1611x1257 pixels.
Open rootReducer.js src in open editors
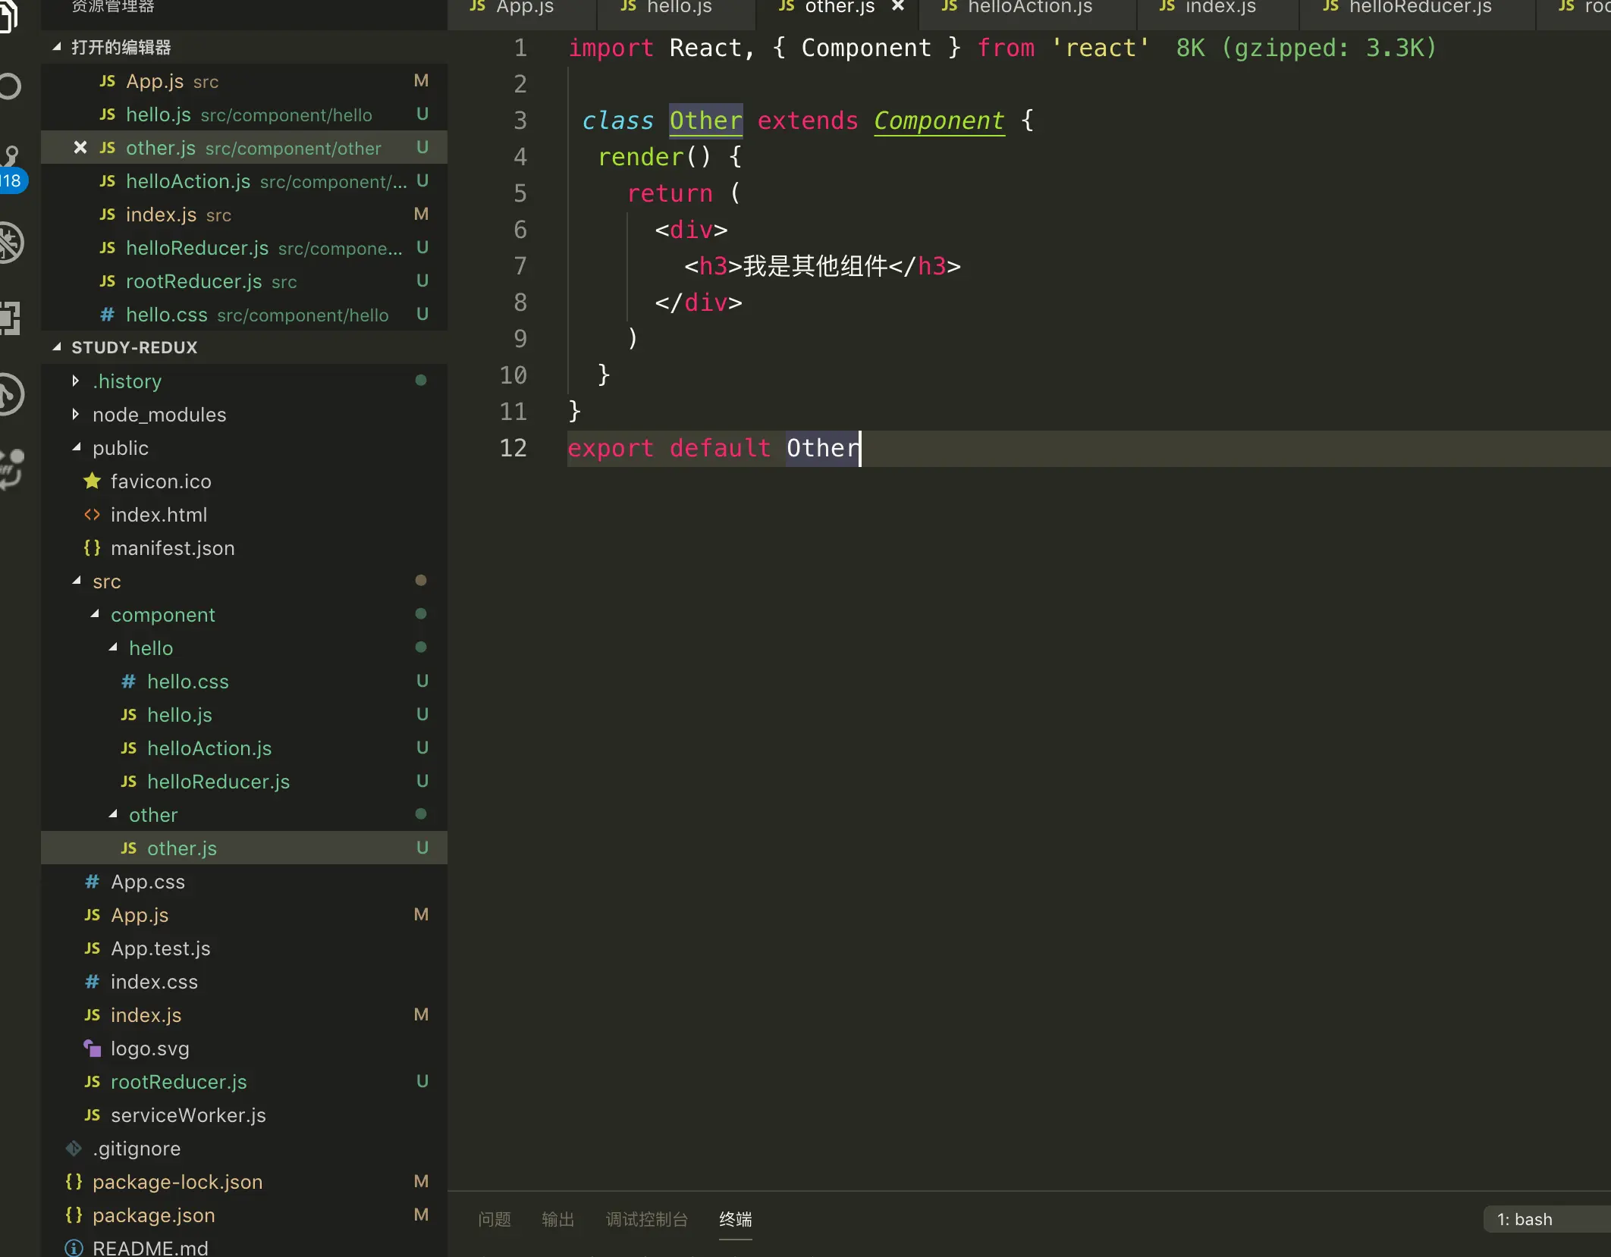[x=244, y=281]
